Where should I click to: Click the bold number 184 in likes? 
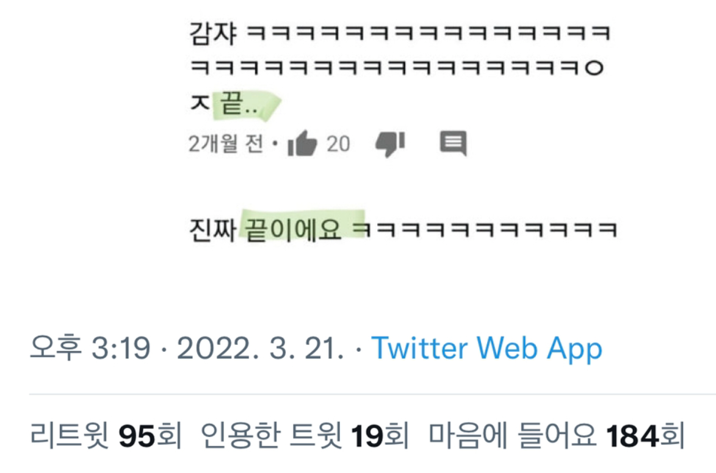pos(632,436)
